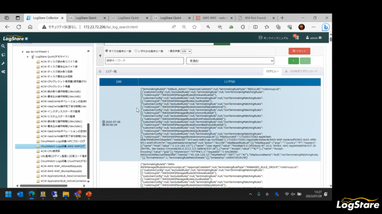The width and height of the screenshot is (382, 214).
Task: Reload the current page
Action: click(x=19, y=27)
